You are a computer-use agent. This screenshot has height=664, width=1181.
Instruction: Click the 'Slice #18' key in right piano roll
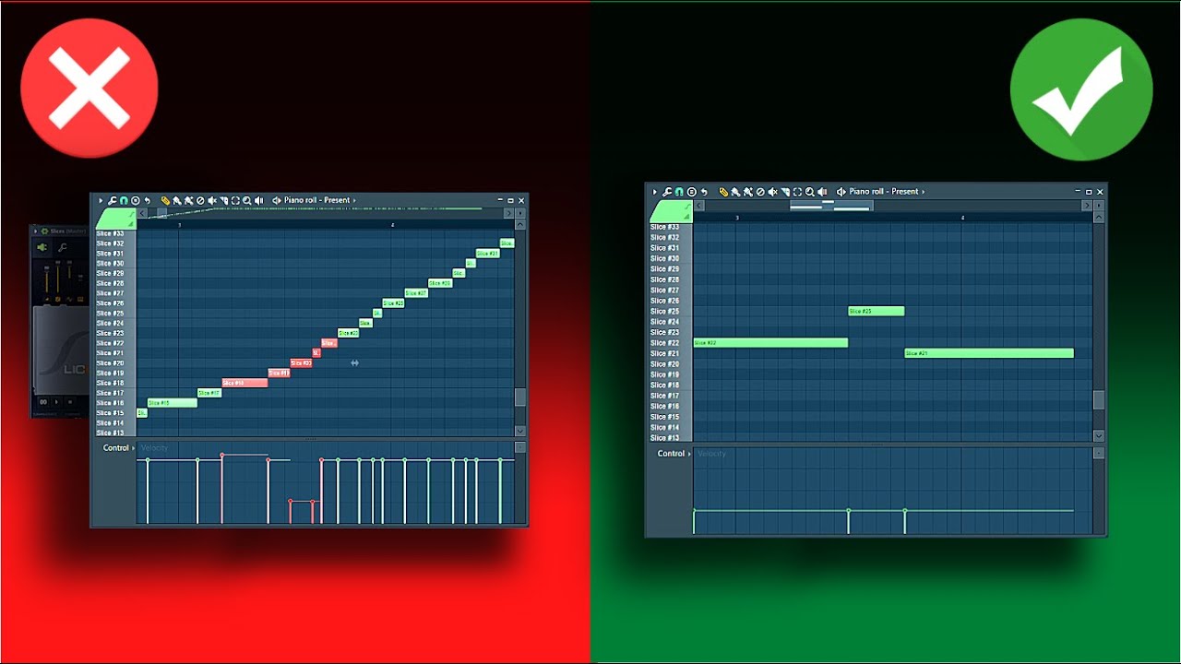(x=671, y=385)
